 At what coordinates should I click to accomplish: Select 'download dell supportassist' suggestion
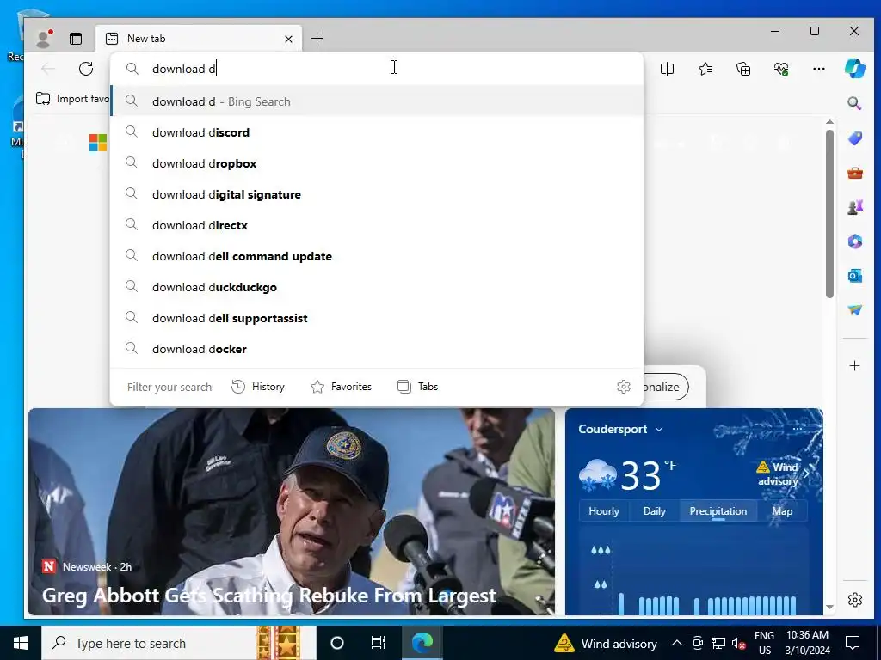point(377,318)
